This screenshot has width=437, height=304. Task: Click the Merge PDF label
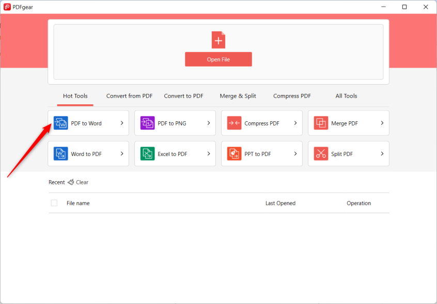pyautogui.click(x=345, y=123)
